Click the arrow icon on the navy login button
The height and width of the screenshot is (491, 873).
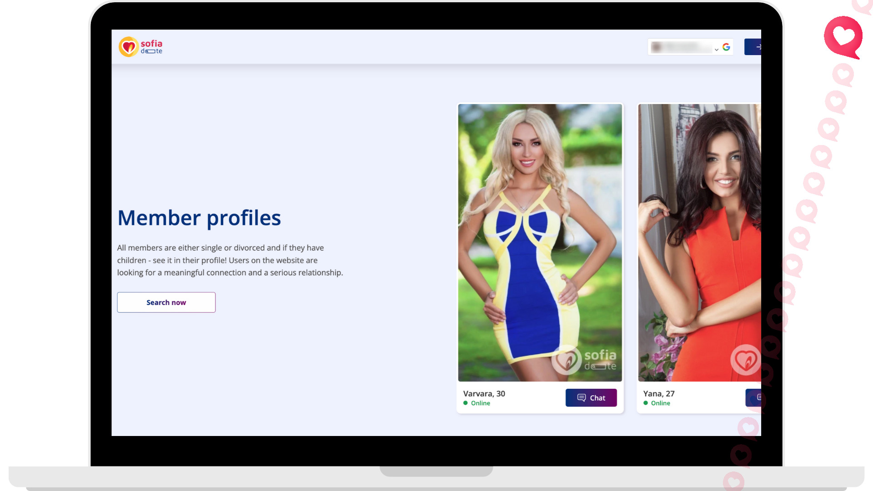pyautogui.click(x=760, y=47)
